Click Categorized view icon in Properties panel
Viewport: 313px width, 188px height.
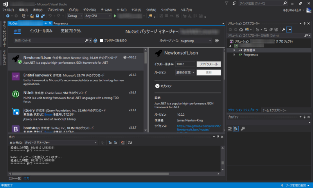click(x=230, y=129)
